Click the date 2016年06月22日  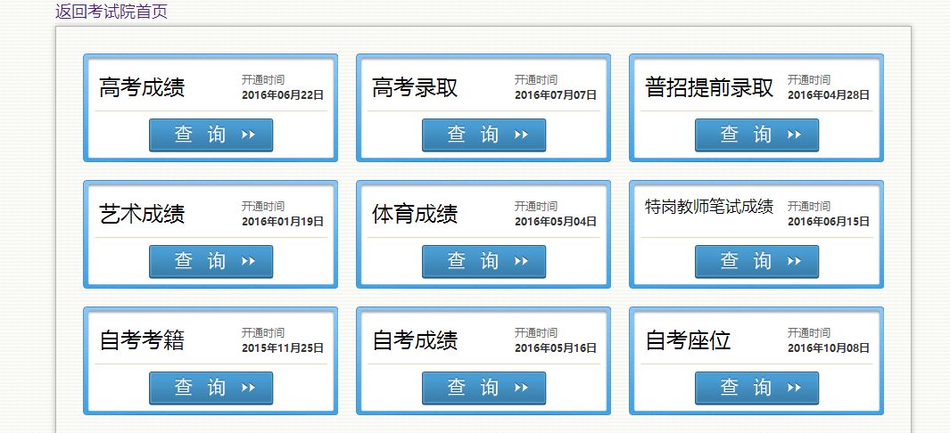[283, 95]
